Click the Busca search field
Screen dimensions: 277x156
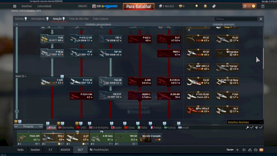236,19
